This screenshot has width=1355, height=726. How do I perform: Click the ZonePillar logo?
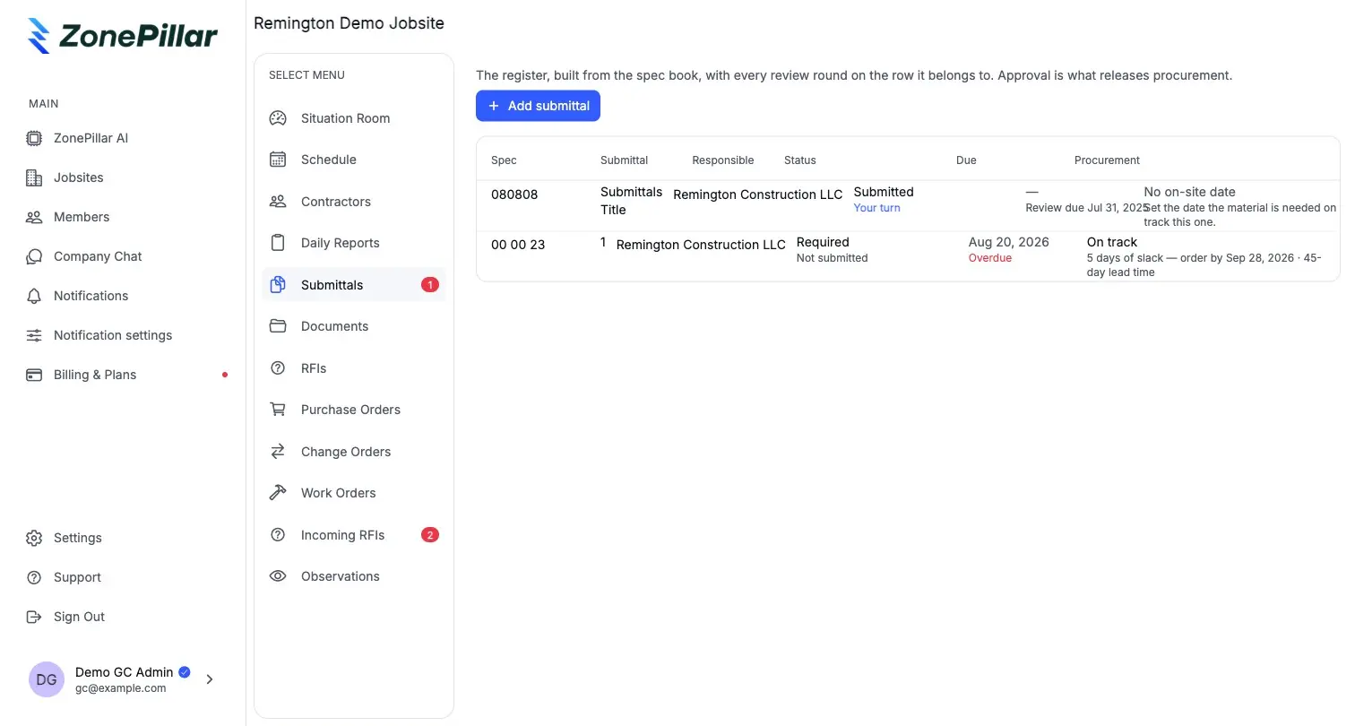click(123, 36)
